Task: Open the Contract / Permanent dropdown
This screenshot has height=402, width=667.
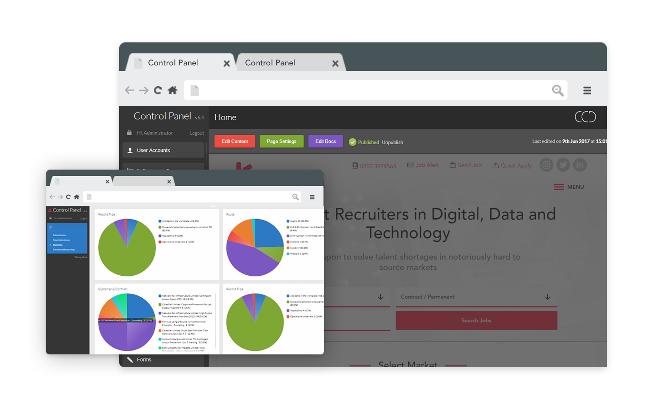Action: pyautogui.click(x=476, y=297)
